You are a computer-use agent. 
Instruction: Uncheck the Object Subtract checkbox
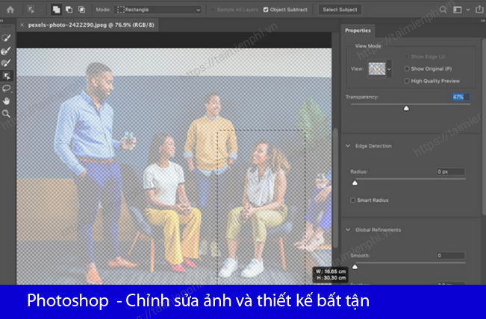click(x=266, y=10)
